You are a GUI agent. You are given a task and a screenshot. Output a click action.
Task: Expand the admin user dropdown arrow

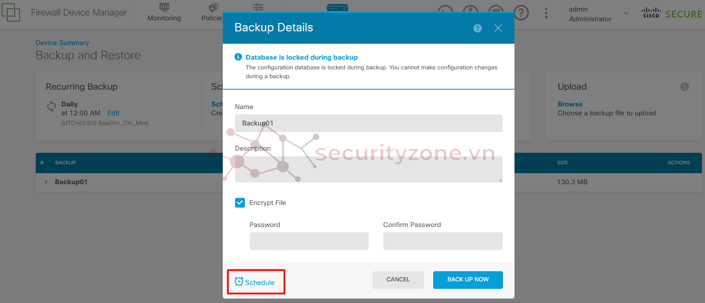626,13
